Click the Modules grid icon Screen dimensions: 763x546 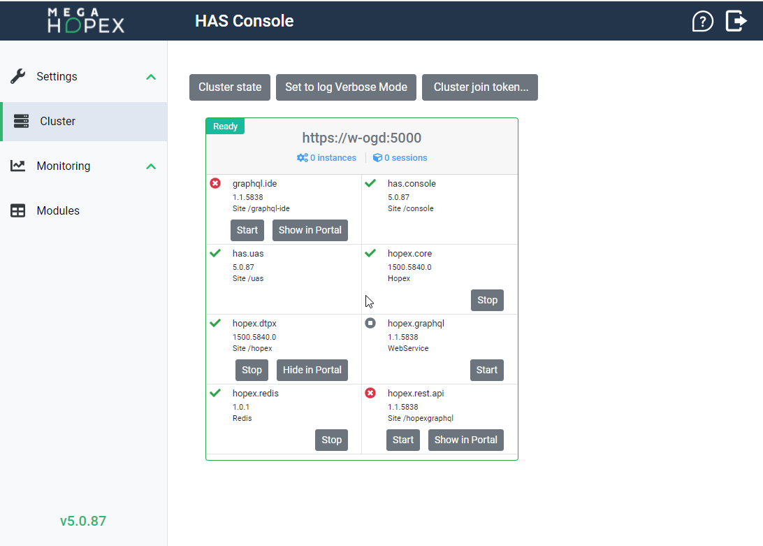[x=18, y=210]
